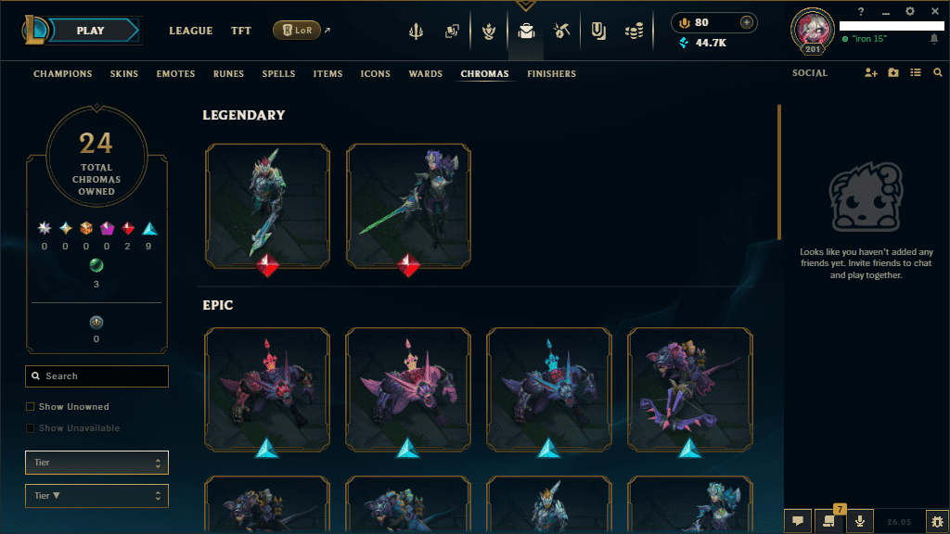Toggle the Show Unavailable checkbox
Image resolution: width=950 pixels, height=534 pixels.
[30, 428]
